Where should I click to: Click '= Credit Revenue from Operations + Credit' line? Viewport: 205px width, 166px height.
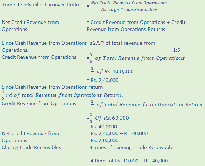coord(136,22)
